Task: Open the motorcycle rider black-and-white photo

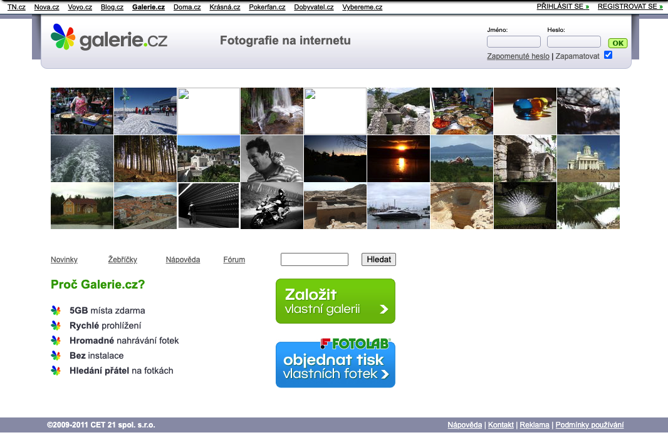Action: click(x=272, y=206)
